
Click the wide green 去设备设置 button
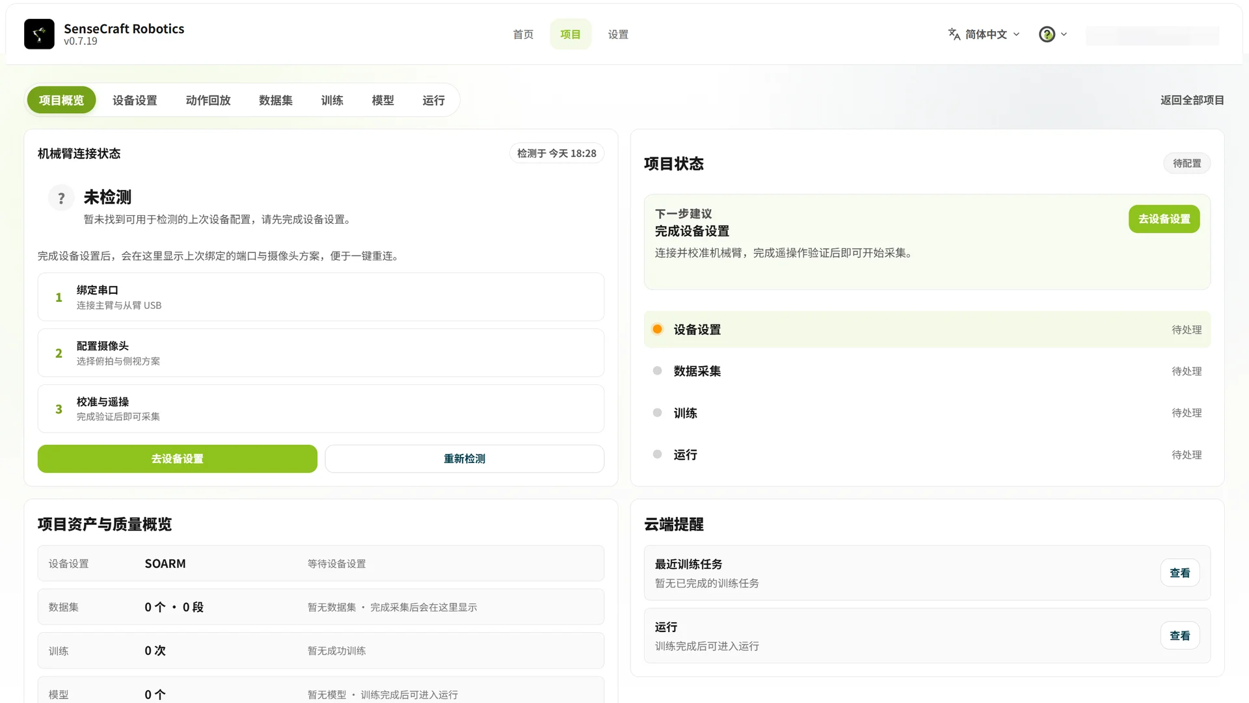[x=178, y=458]
